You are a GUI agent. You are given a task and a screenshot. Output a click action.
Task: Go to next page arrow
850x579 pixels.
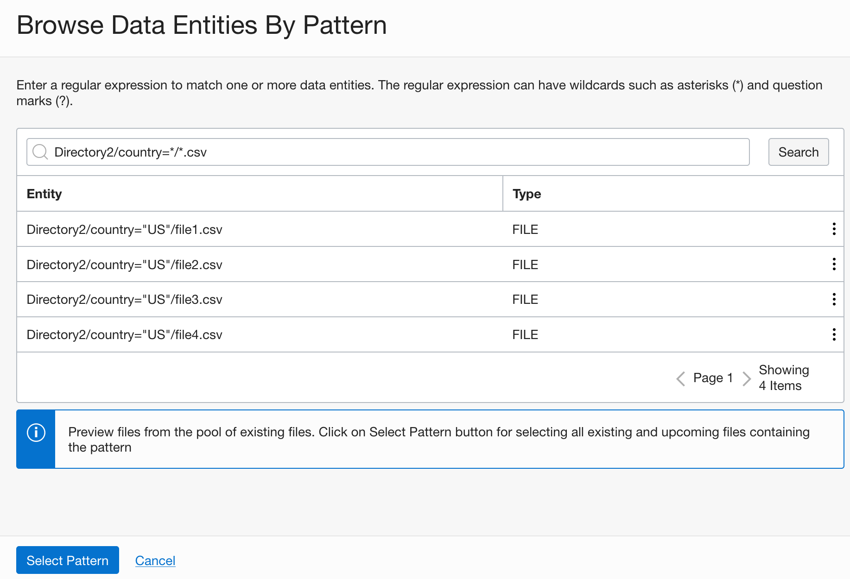click(x=746, y=378)
